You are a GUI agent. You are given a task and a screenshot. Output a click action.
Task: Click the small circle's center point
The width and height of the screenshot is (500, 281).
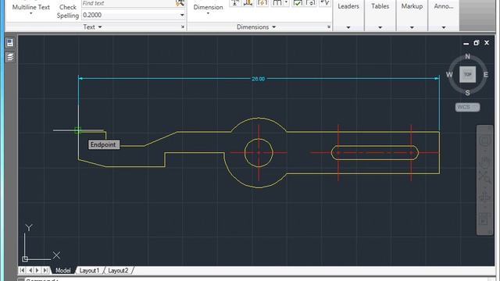pyautogui.click(x=259, y=153)
